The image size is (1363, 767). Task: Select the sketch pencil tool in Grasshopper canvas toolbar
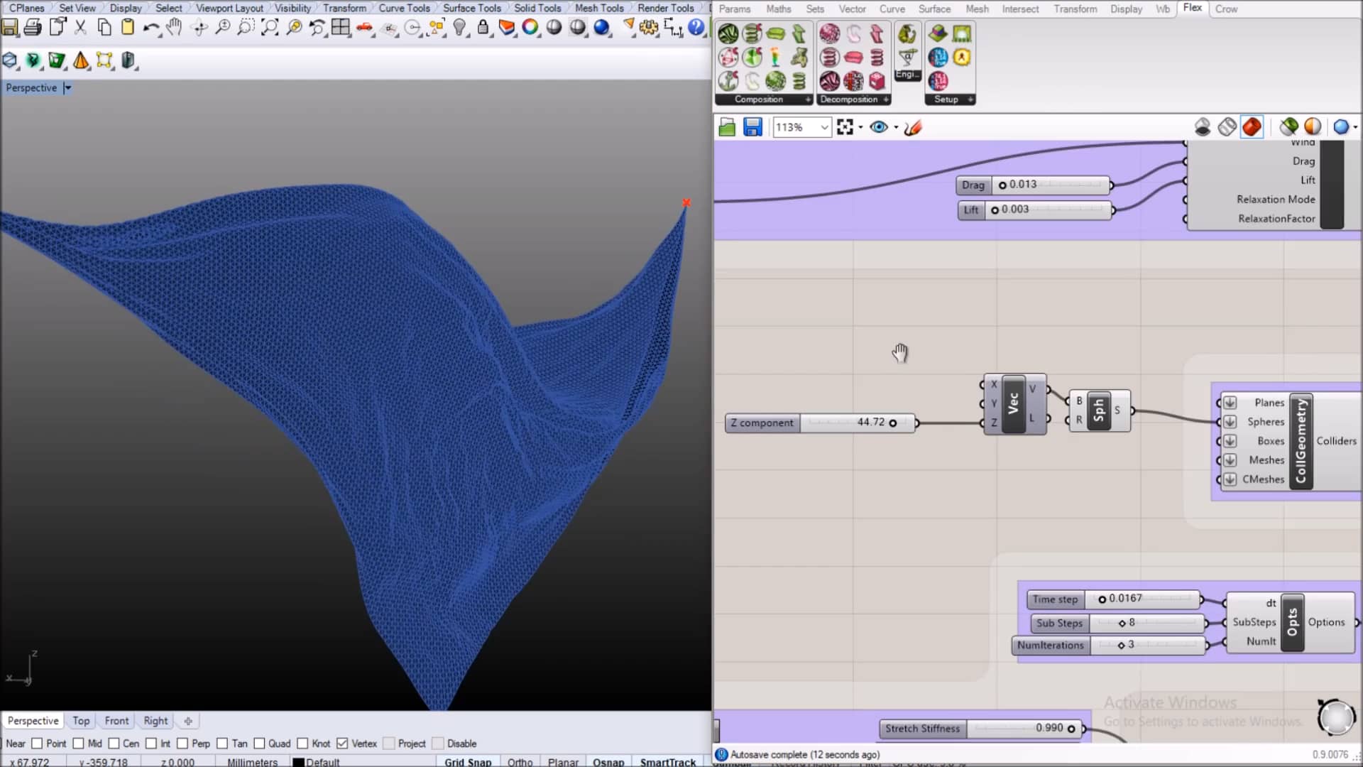coord(913,127)
